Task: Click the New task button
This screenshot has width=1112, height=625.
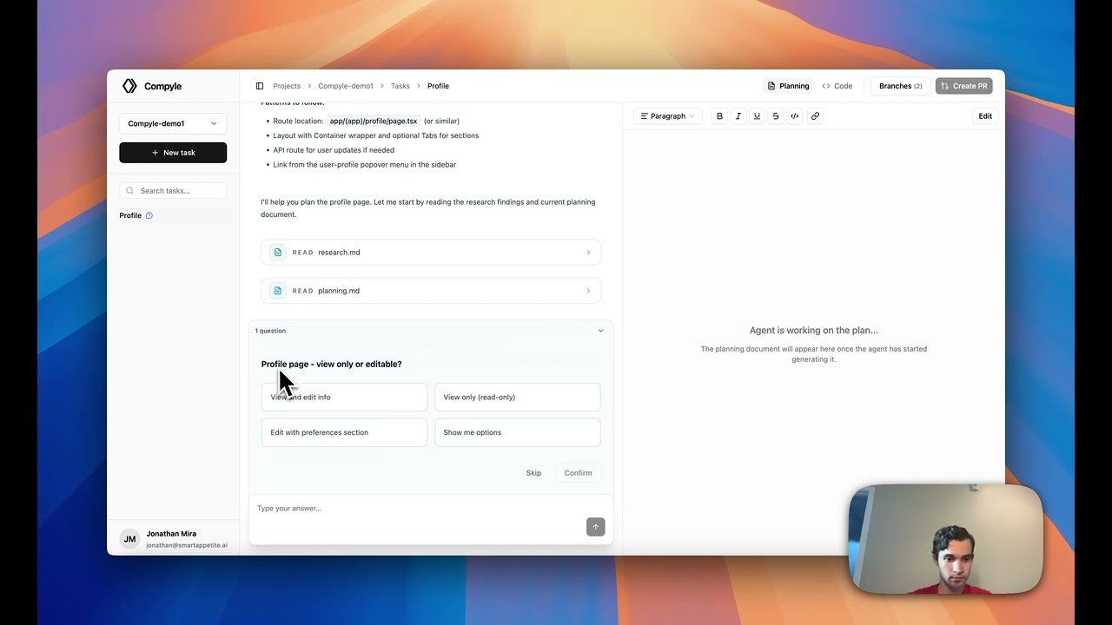Action: point(173,153)
